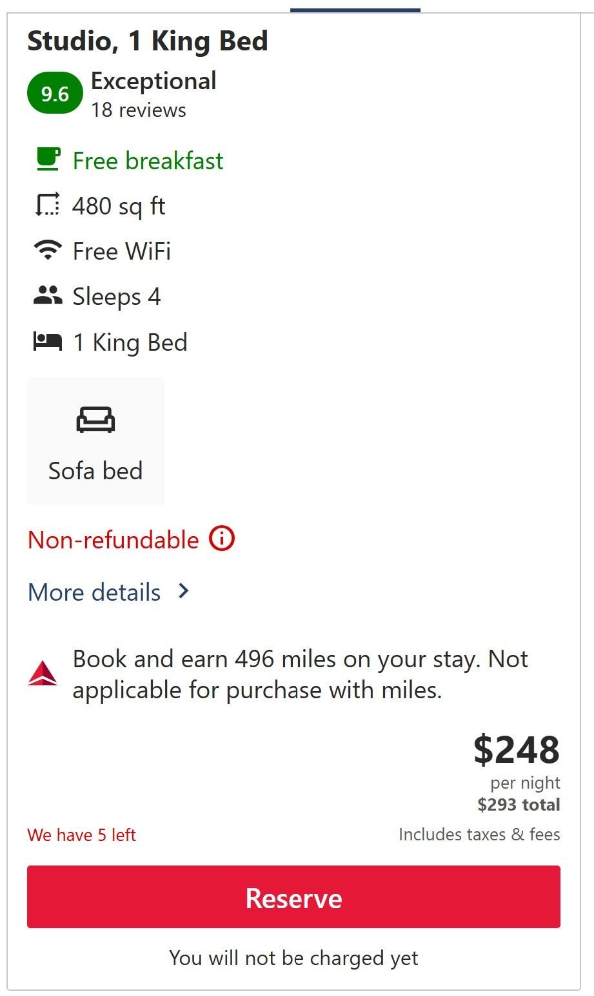
Task: Select the Sofa bed tile
Action: (x=95, y=441)
